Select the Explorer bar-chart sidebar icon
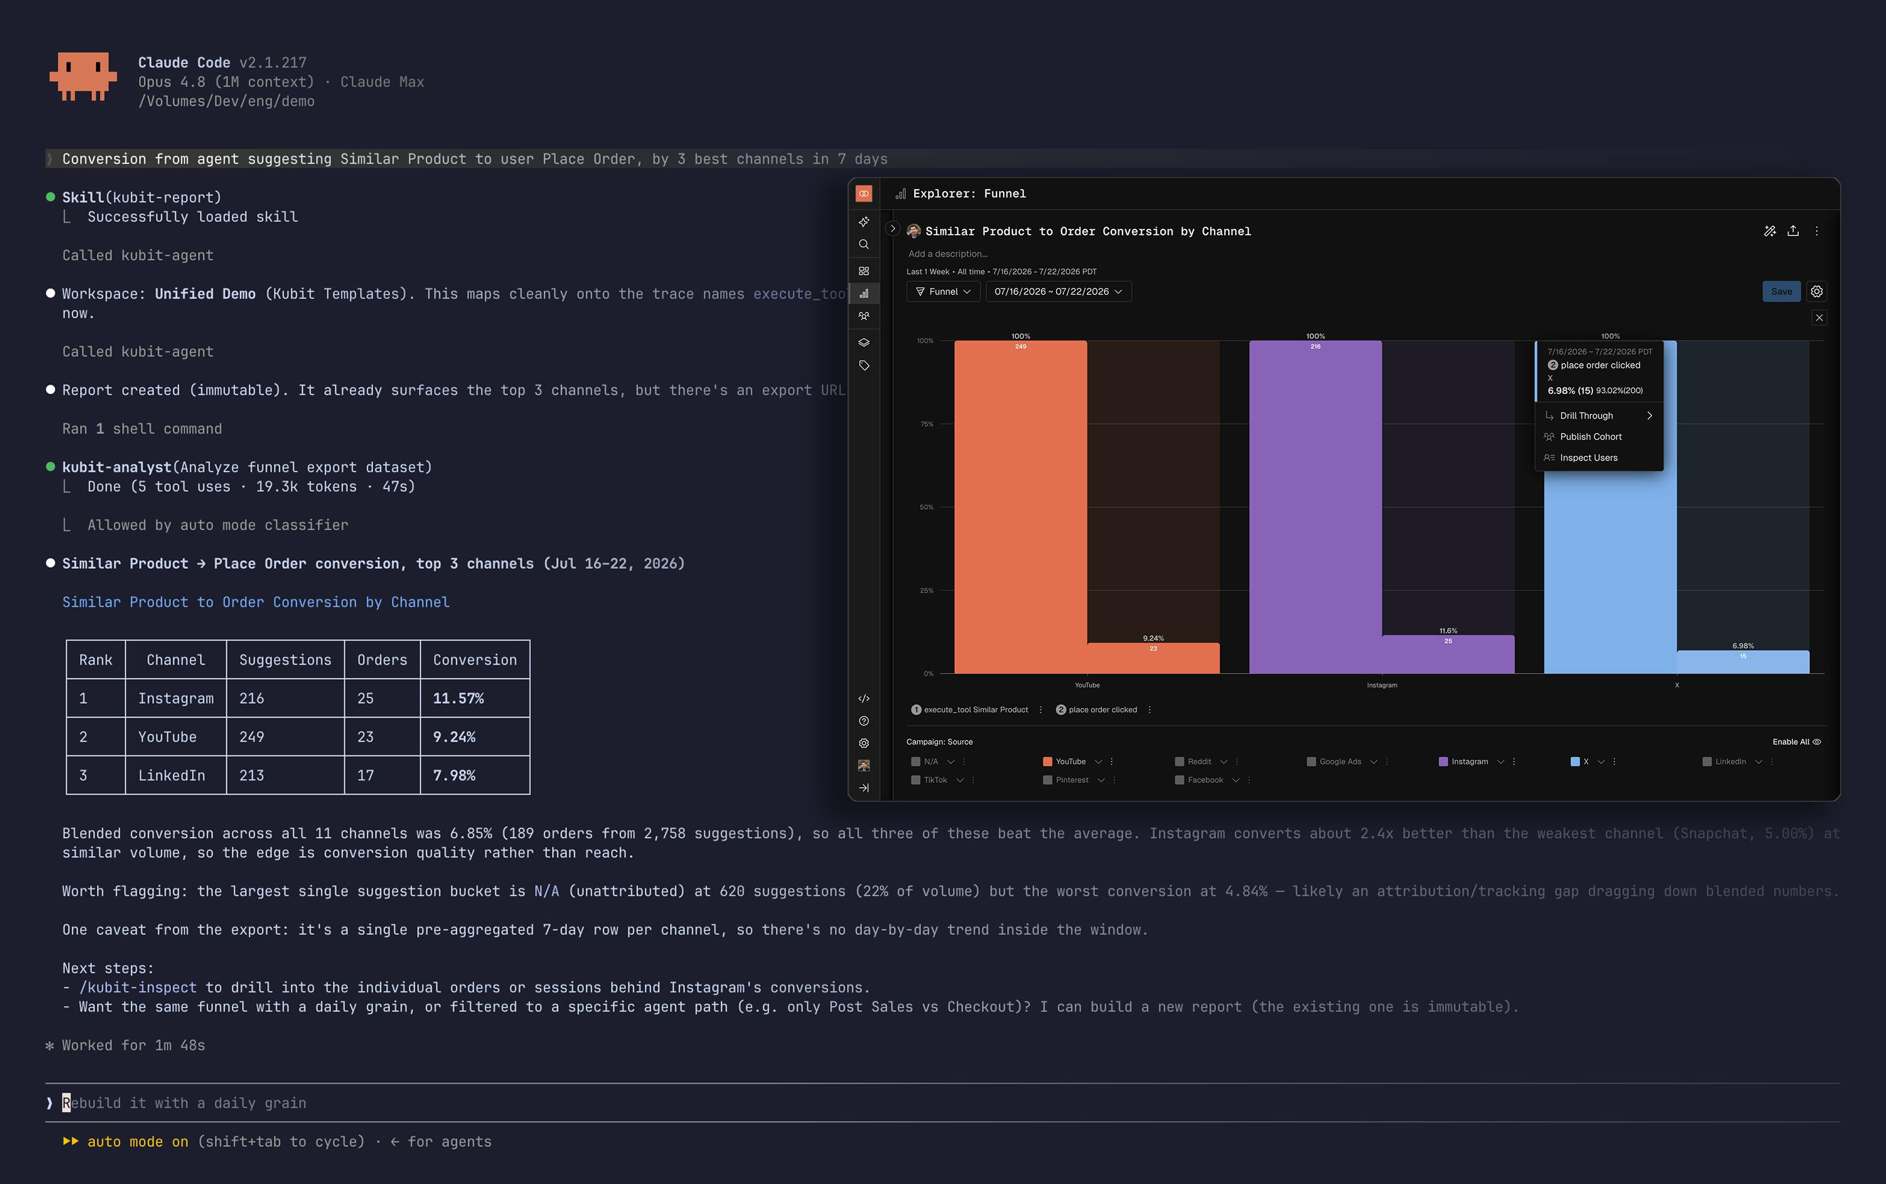The width and height of the screenshot is (1886, 1184). (x=864, y=294)
